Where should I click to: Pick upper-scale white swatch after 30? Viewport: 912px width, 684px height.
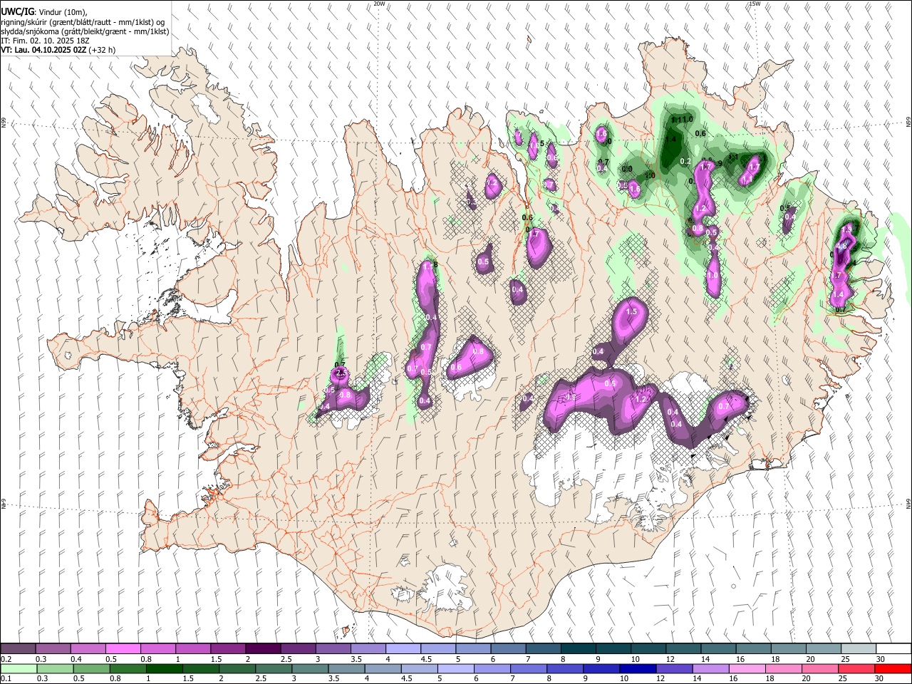click(x=893, y=648)
